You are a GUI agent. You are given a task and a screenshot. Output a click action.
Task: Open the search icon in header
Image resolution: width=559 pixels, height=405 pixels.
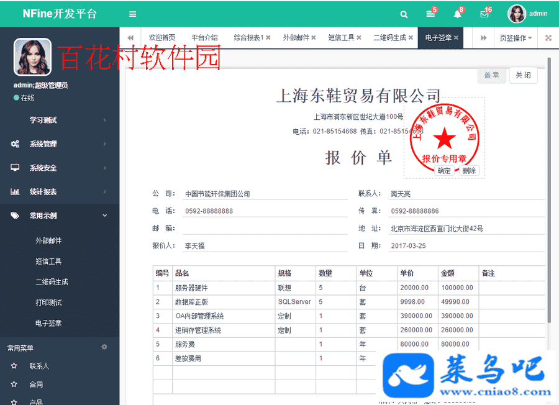coord(404,14)
